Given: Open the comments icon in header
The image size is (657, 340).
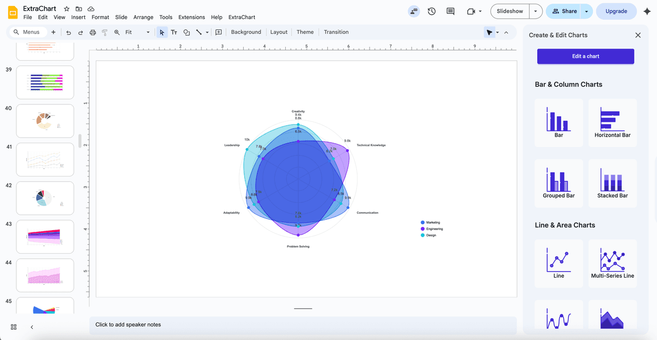Looking at the screenshot, I should [451, 11].
